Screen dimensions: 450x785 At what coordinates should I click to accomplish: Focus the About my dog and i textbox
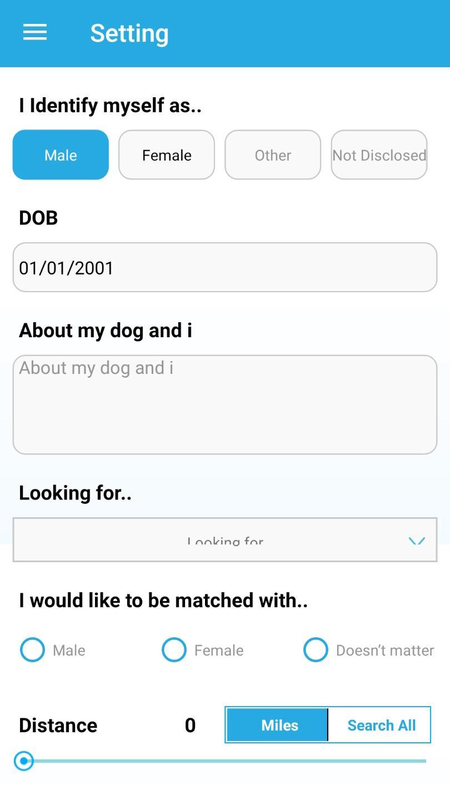(225, 404)
